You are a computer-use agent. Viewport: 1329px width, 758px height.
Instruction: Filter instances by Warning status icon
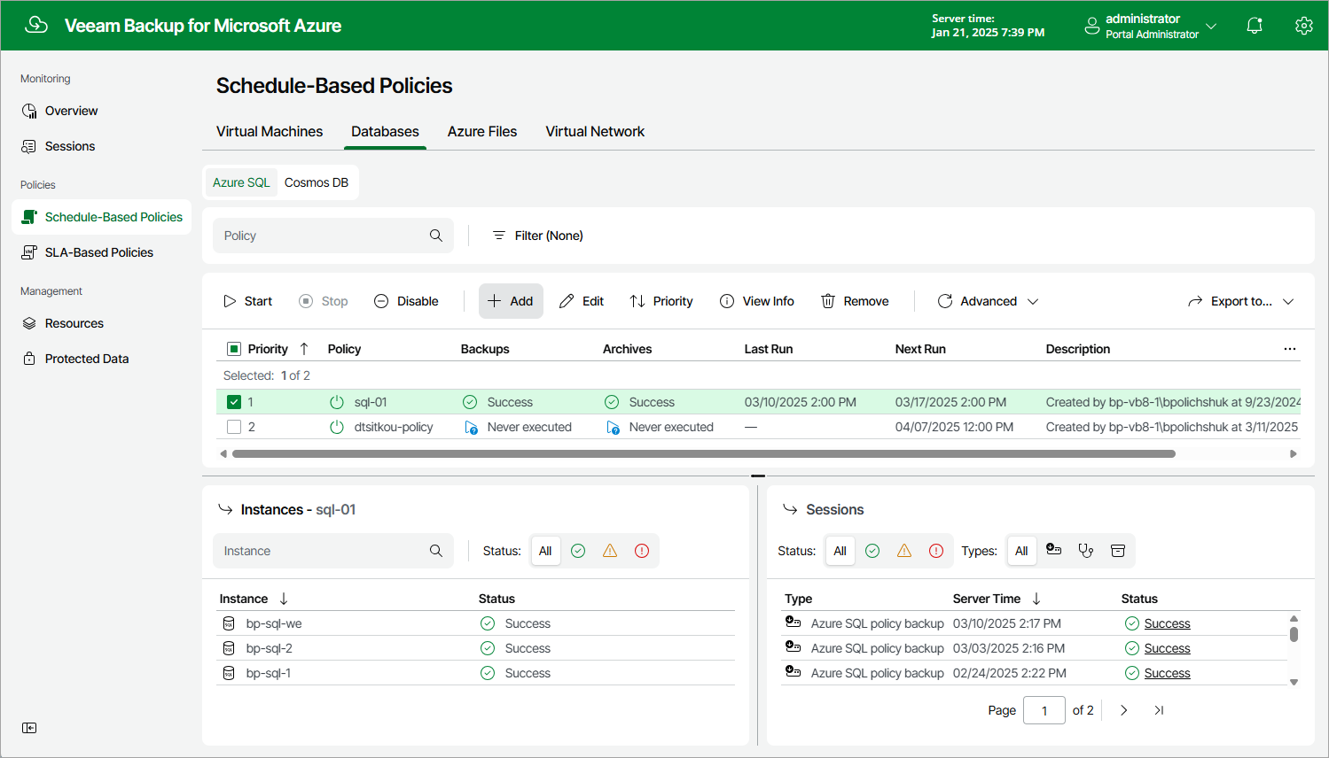tap(610, 551)
